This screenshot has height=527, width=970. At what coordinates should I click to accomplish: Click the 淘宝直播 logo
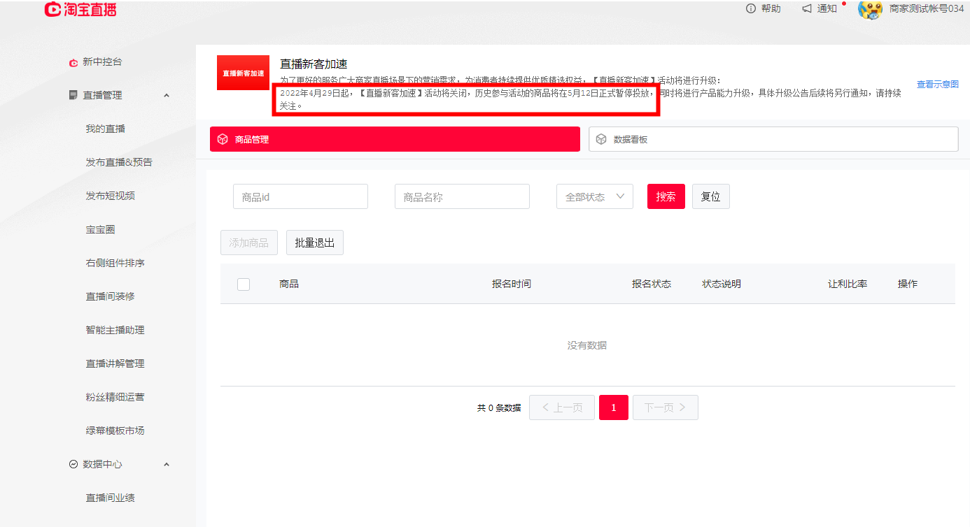click(x=80, y=9)
